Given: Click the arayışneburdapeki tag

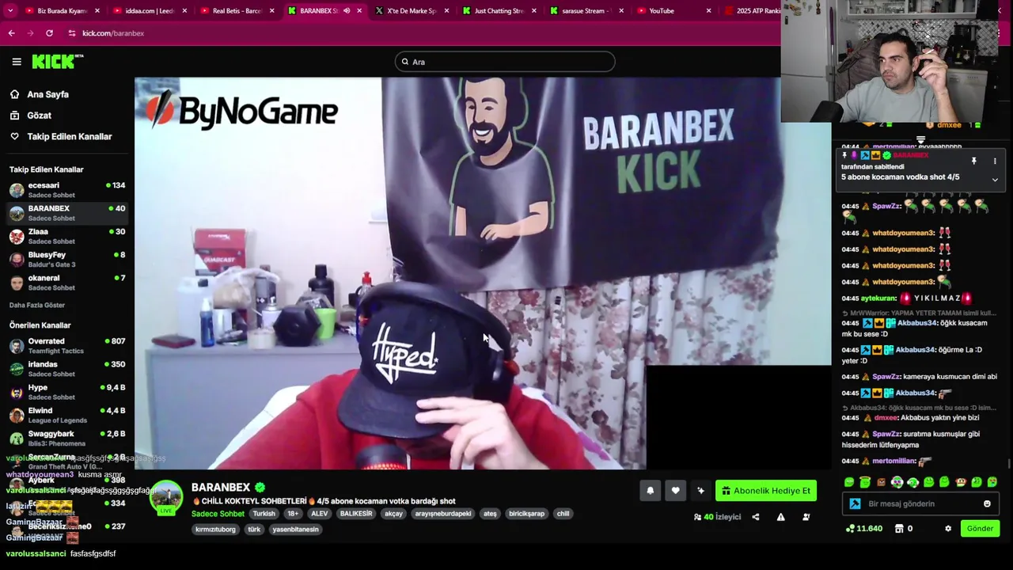Looking at the screenshot, I should click(x=443, y=514).
